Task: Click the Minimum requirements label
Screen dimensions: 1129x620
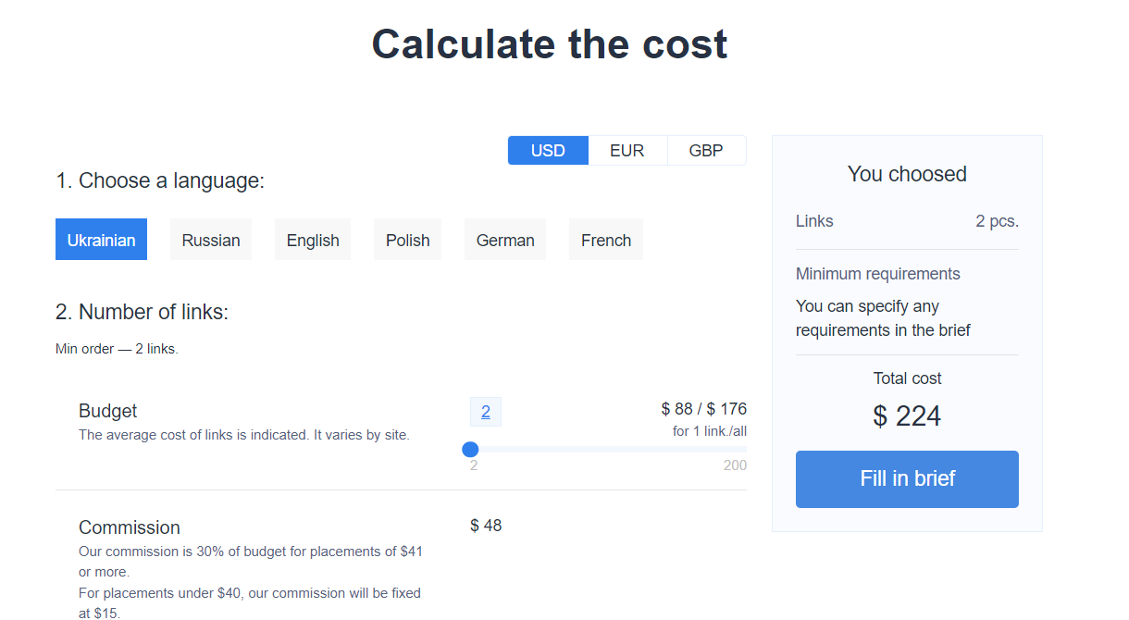Action: pyautogui.click(x=878, y=274)
